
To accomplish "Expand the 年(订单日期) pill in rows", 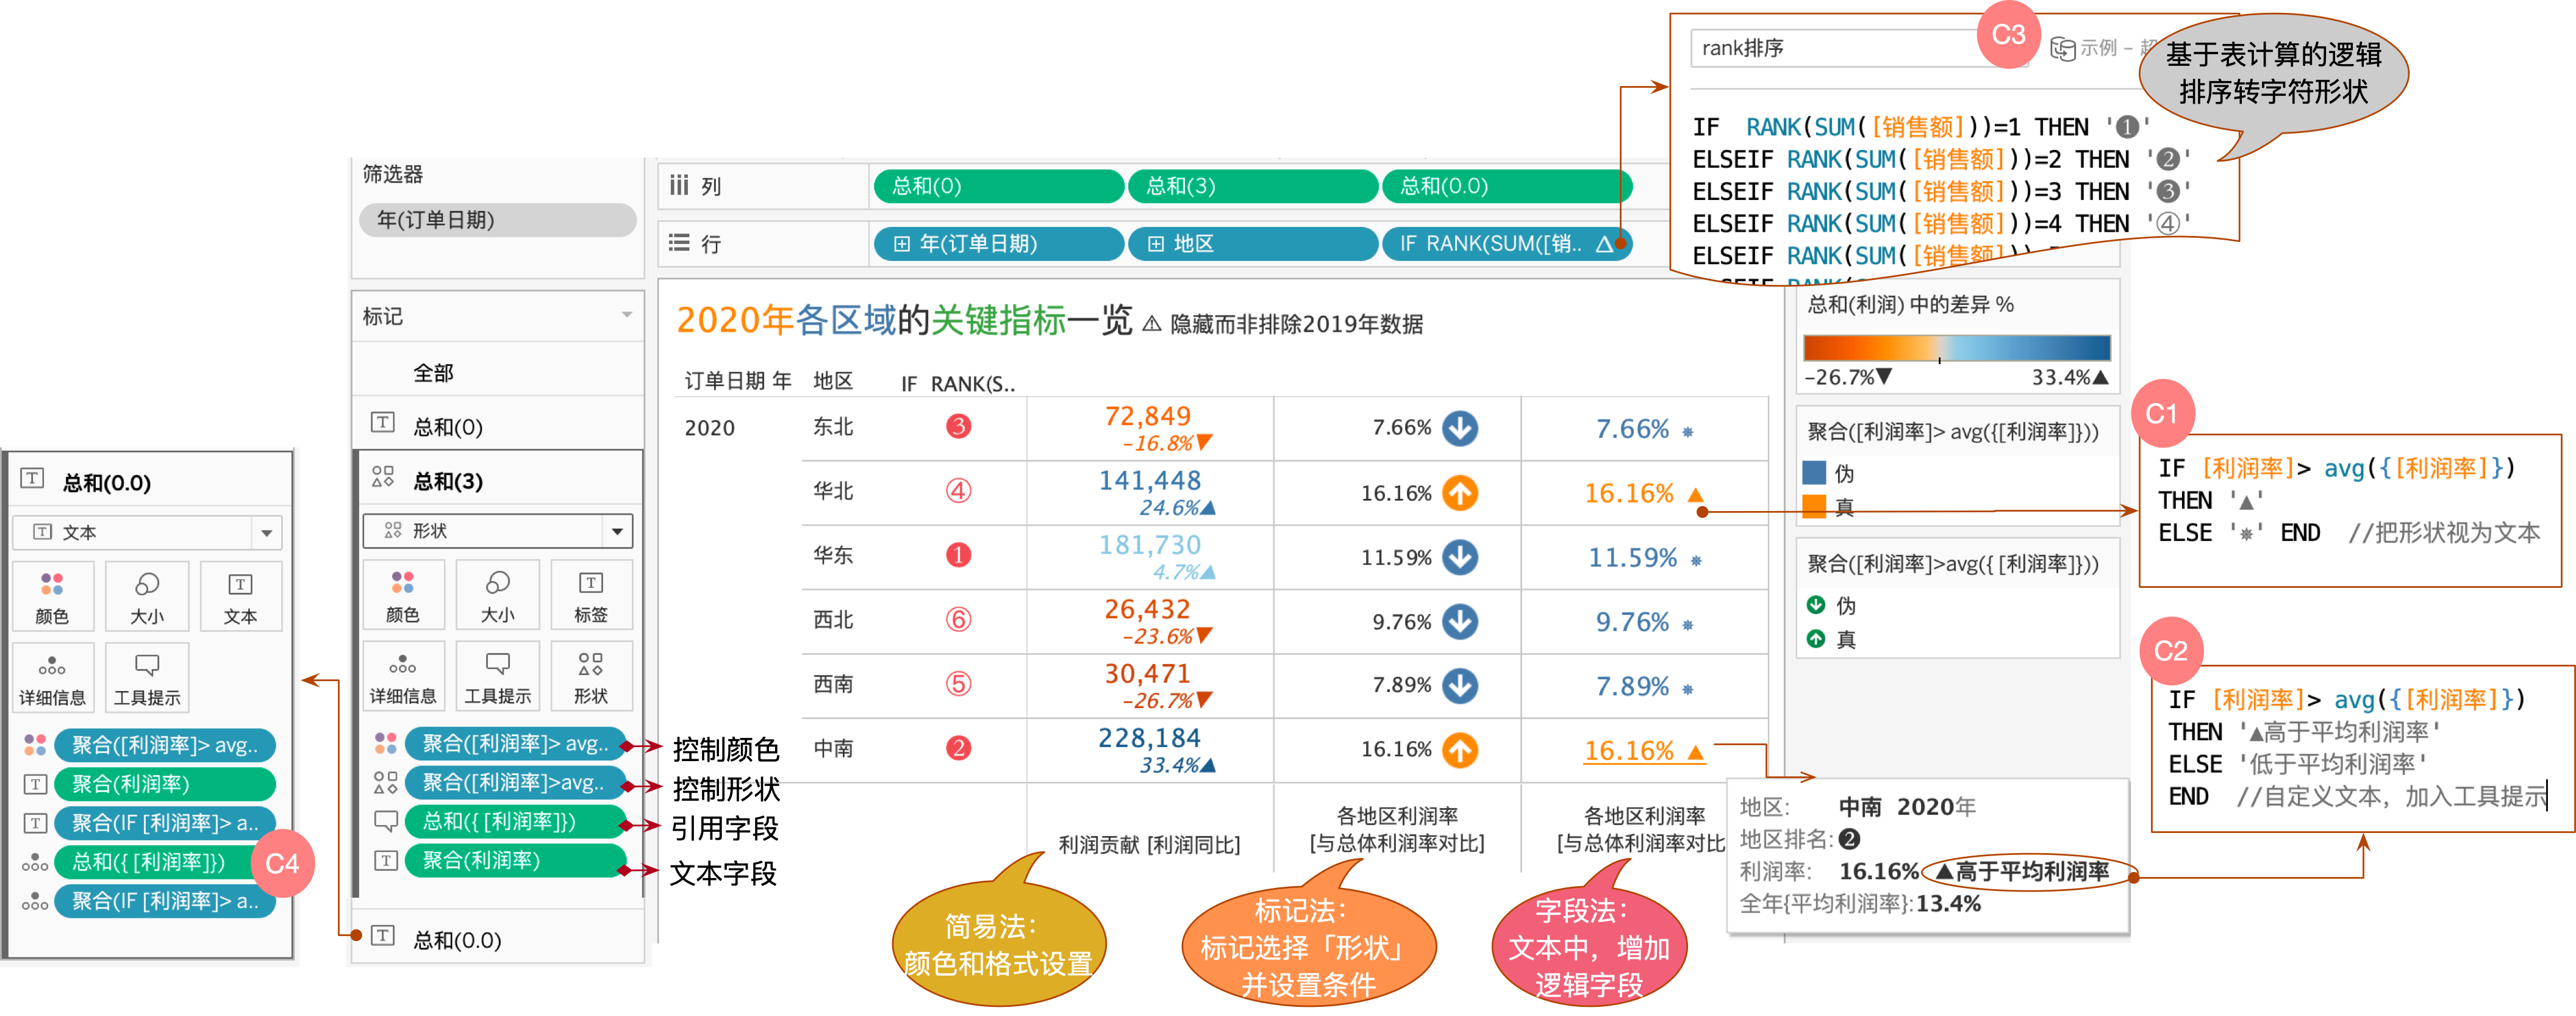I will pos(902,244).
